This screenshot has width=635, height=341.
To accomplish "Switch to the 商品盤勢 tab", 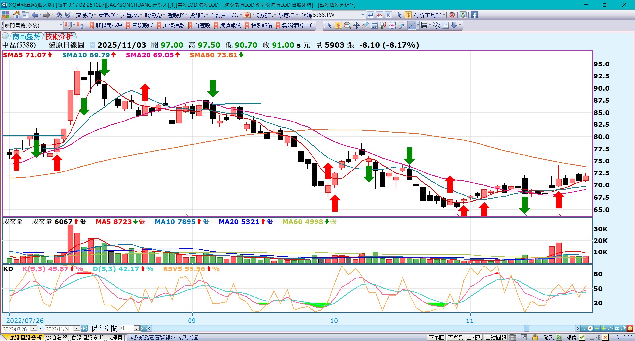I will point(26,36).
